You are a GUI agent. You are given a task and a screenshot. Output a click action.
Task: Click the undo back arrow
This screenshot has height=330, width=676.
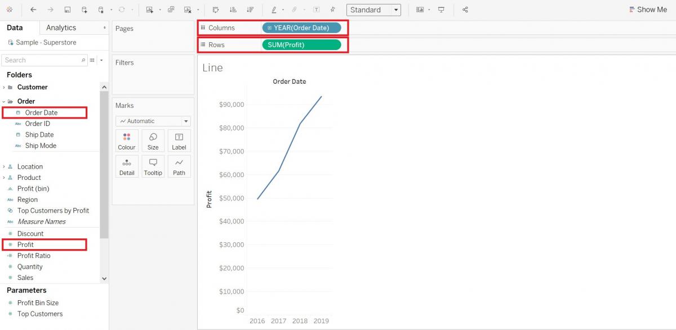tap(33, 10)
